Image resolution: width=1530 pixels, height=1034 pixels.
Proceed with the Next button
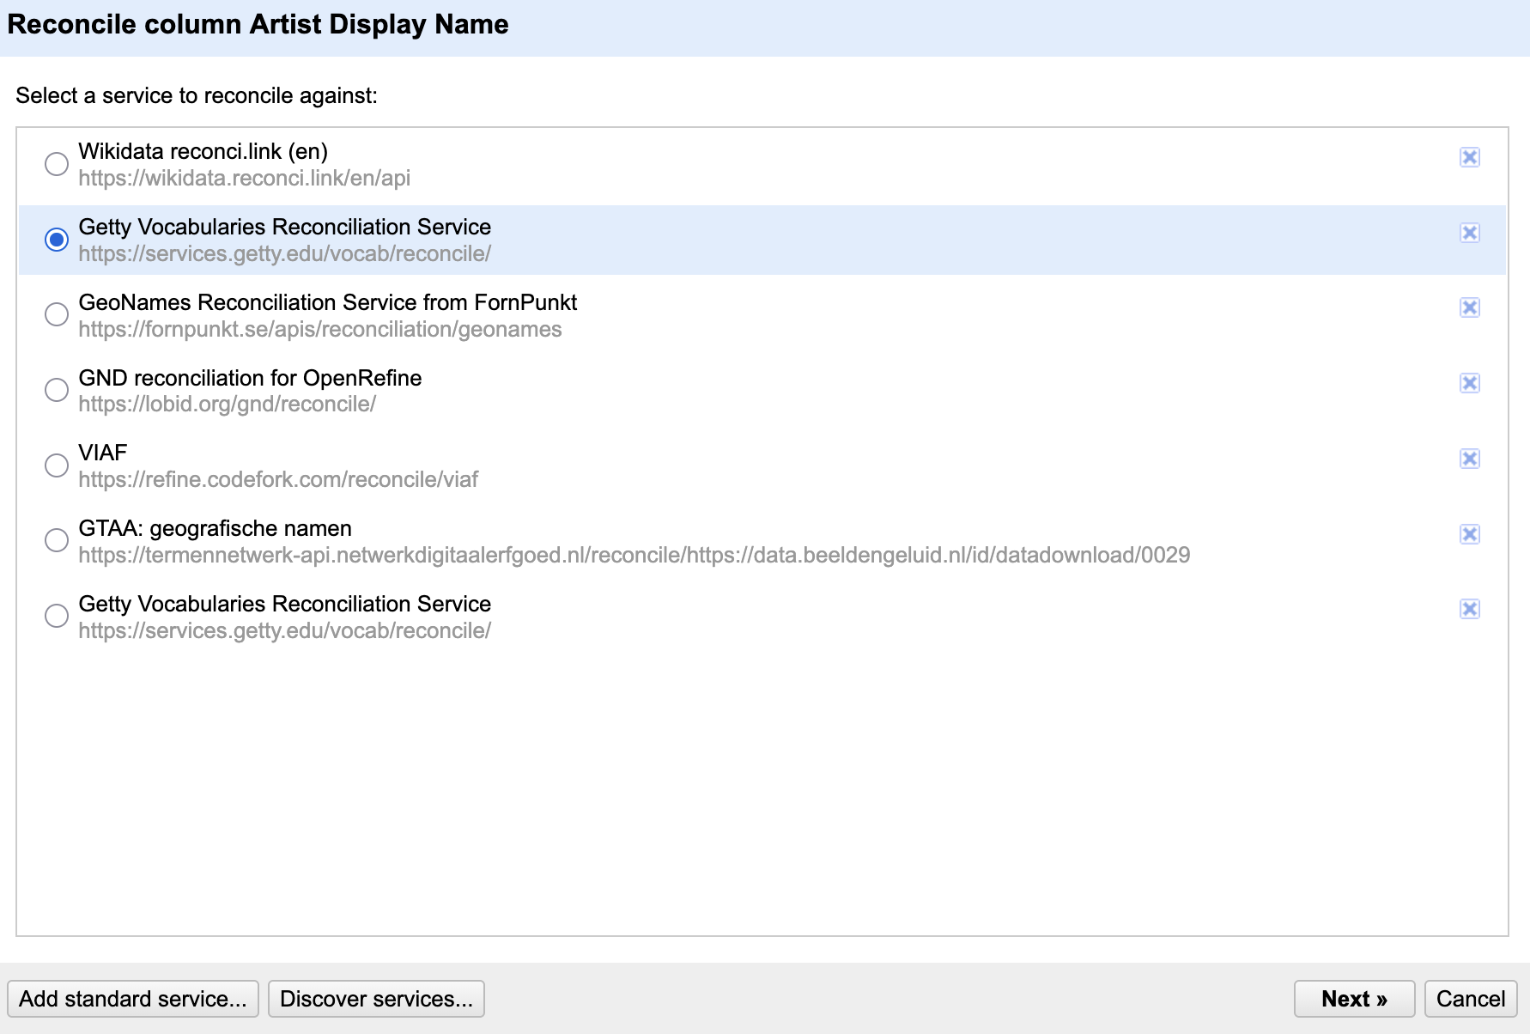click(1354, 999)
